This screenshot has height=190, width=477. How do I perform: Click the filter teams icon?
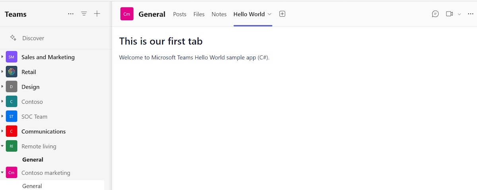[84, 14]
